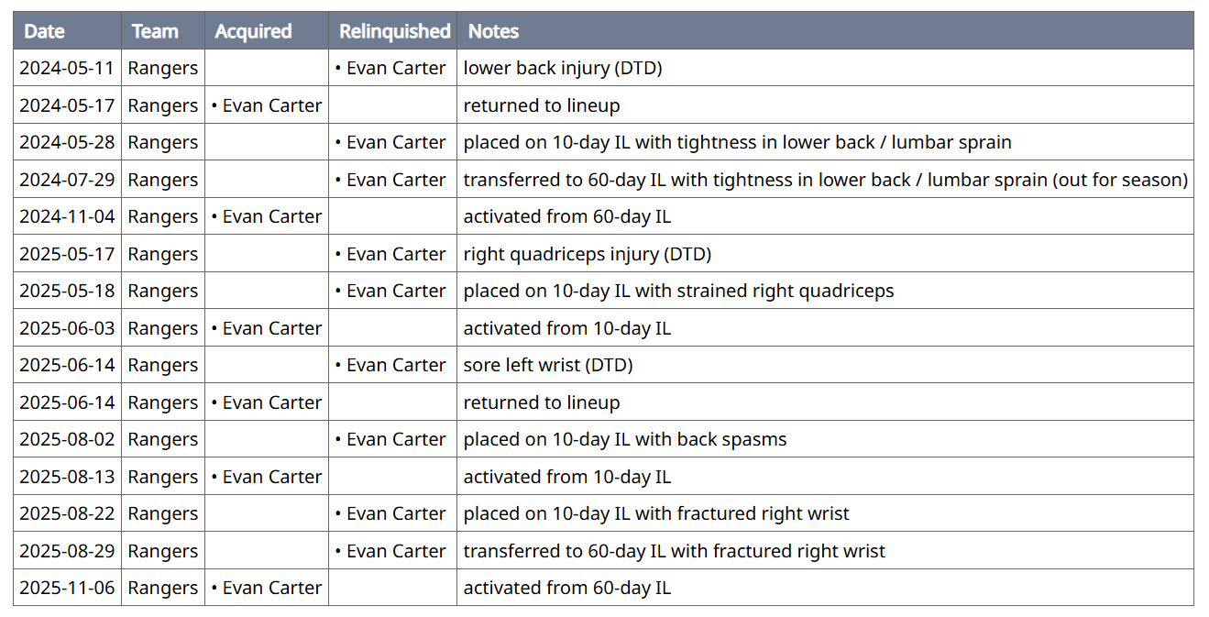Select the "right quadriceps injury (DTD)" note

(x=587, y=254)
